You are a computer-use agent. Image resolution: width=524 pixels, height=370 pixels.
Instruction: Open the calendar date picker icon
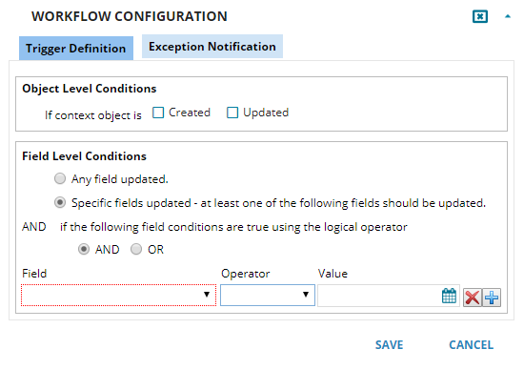449,296
